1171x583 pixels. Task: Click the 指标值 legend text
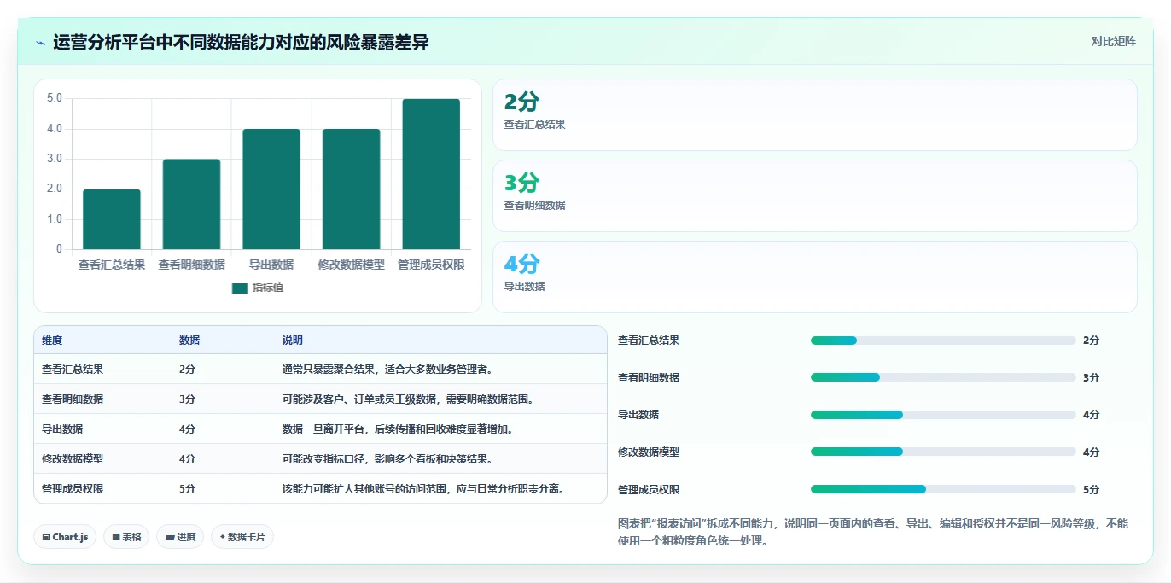point(268,288)
